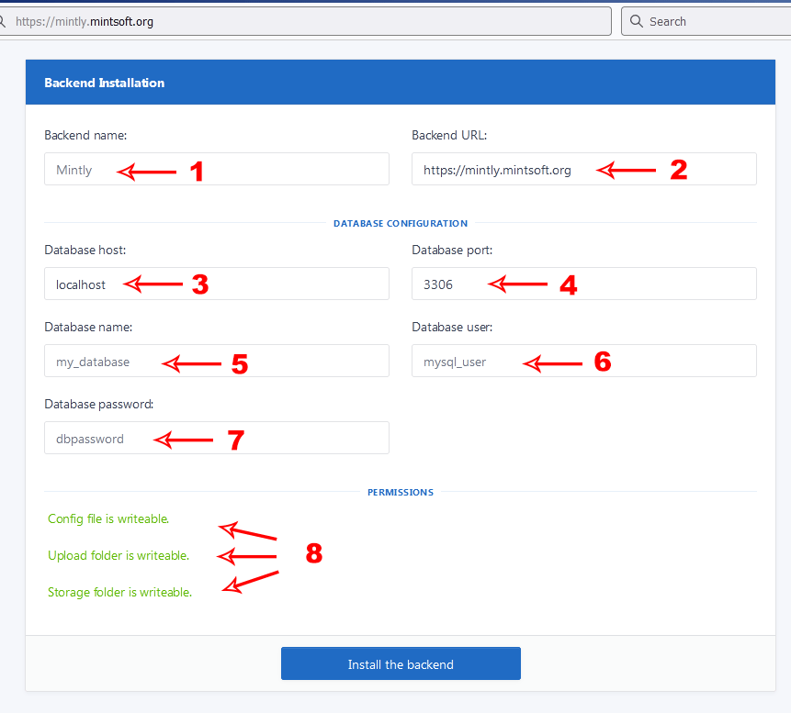The width and height of the screenshot is (791, 713).
Task: Select the Database password field
Action: pos(217,438)
